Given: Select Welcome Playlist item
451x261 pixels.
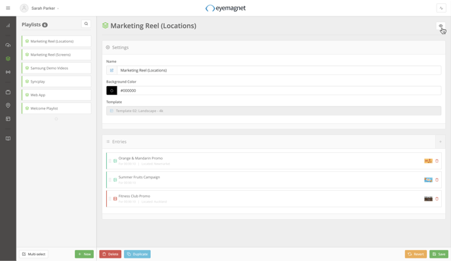Looking at the screenshot, I should point(56,108).
